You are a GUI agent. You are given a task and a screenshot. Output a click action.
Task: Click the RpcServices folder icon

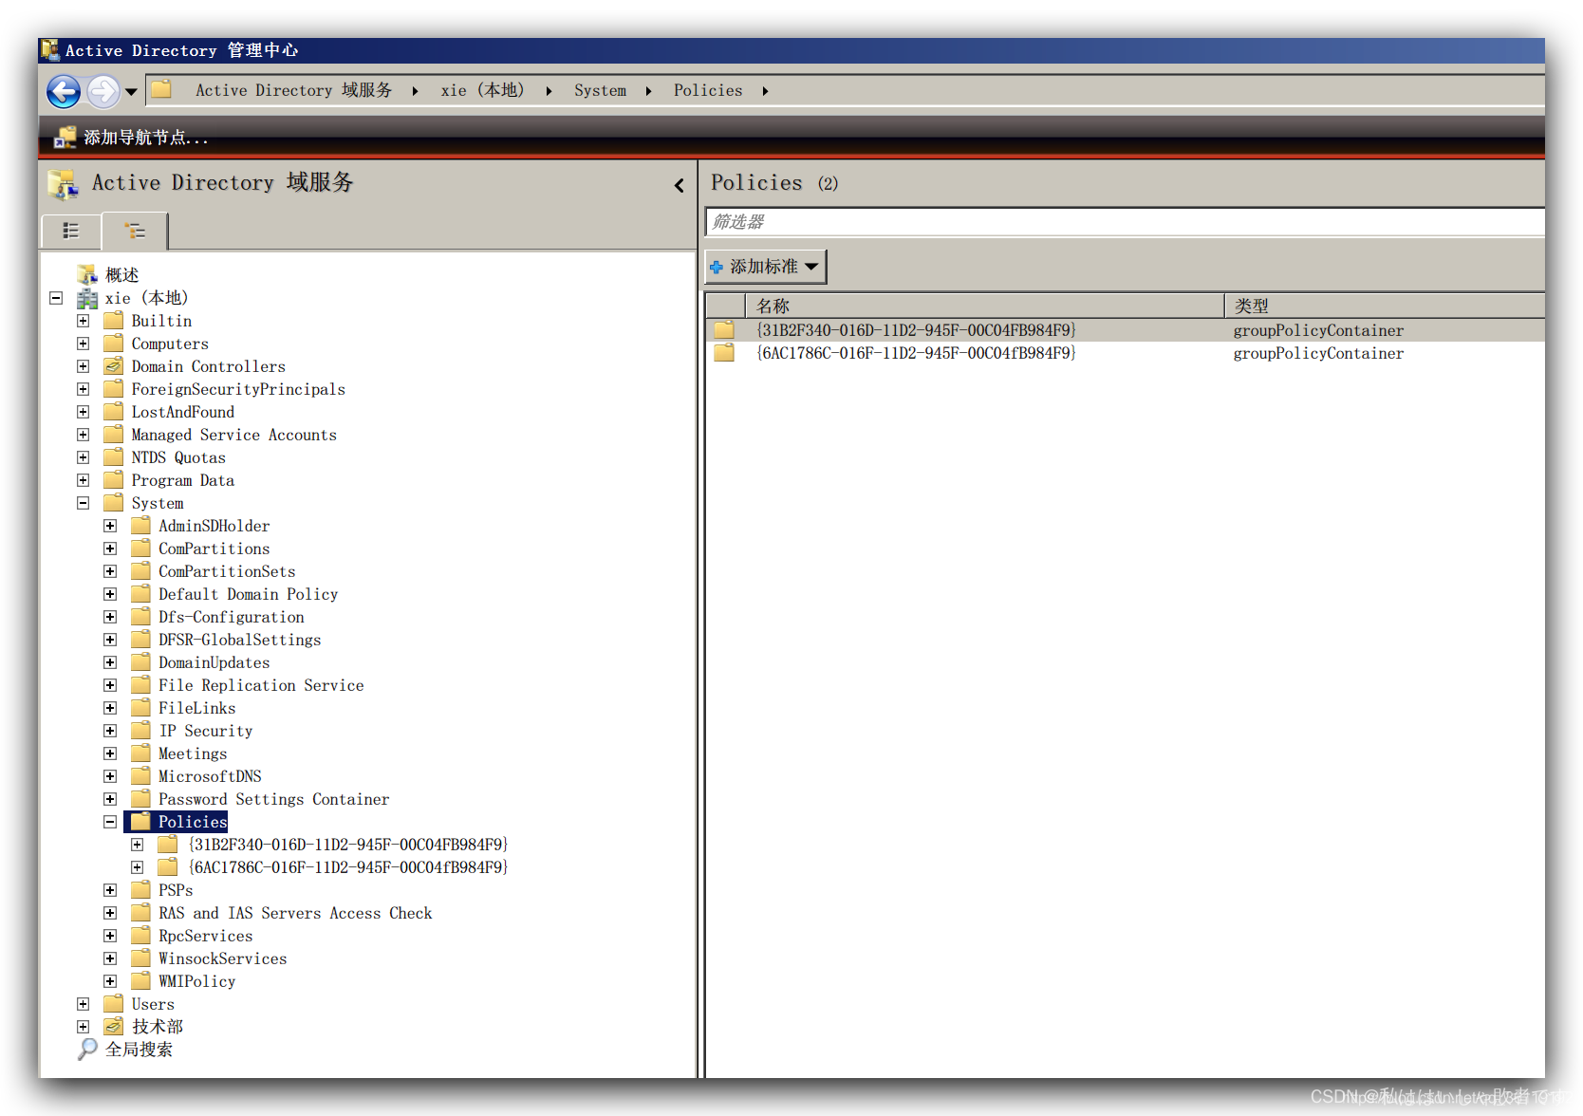[x=141, y=936]
